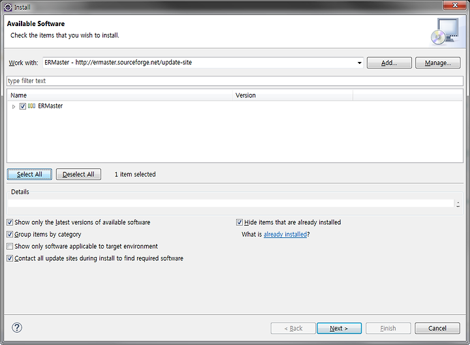
Task: Click the Manage... button
Action: (x=437, y=63)
